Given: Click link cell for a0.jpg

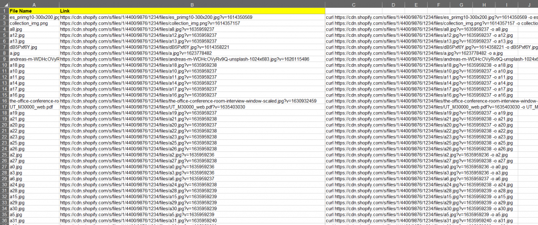Looking at the screenshot, I should [192, 167].
